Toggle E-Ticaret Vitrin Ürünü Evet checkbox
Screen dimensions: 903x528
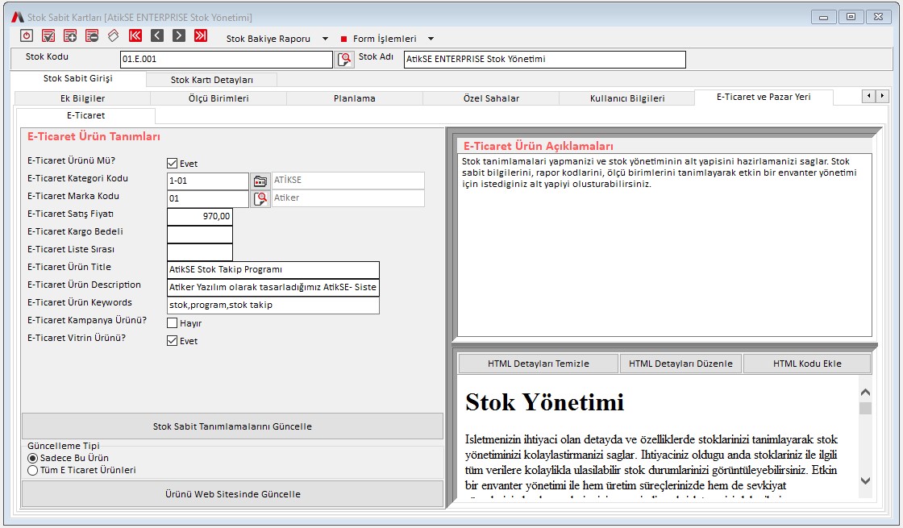pyautogui.click(x=172, y=341)
